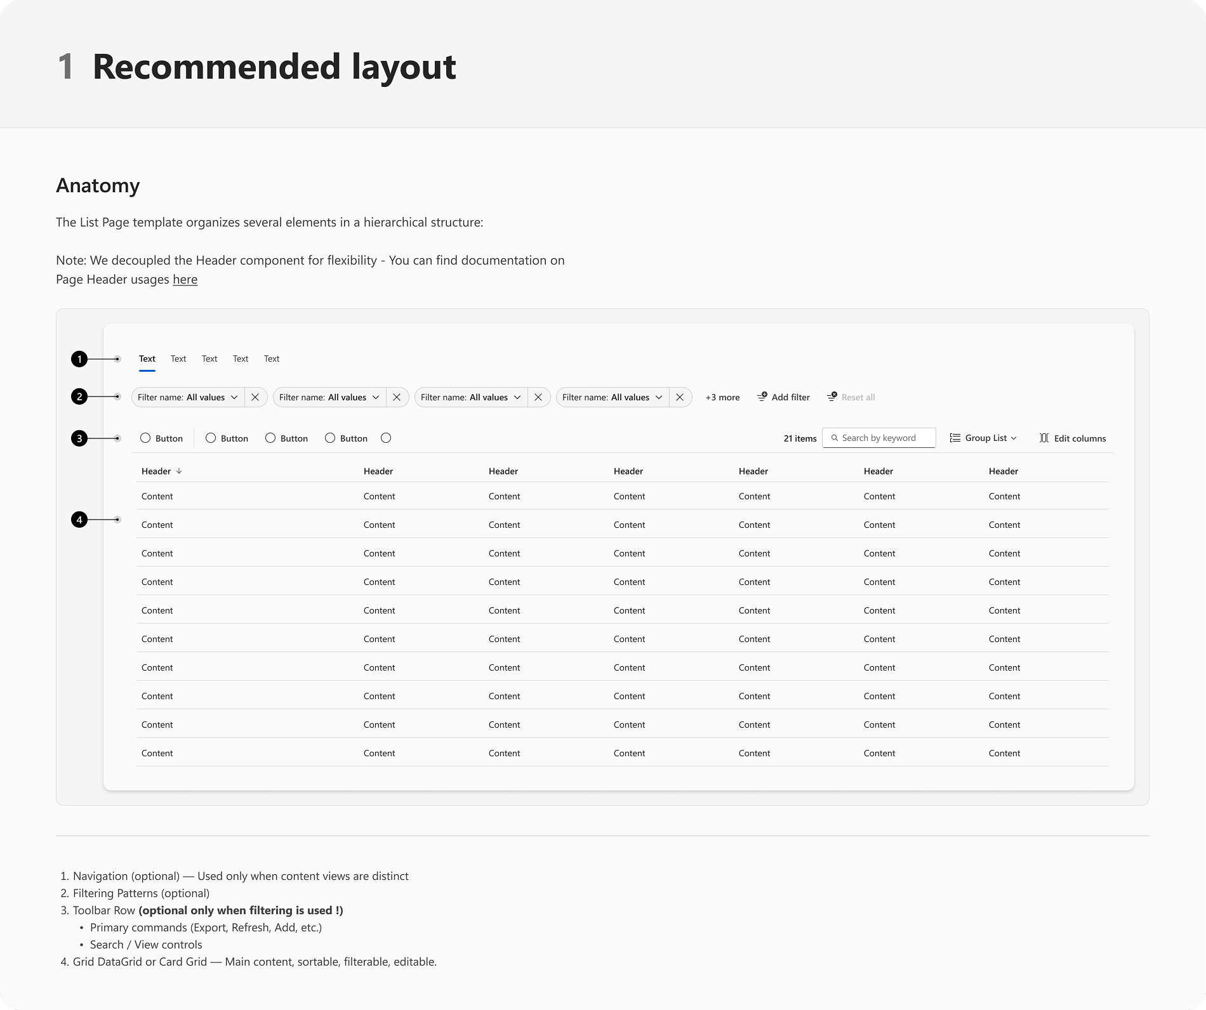Click the Grid DataGrid or Card Grid item

pyautogui.click(x=255, y=962)
